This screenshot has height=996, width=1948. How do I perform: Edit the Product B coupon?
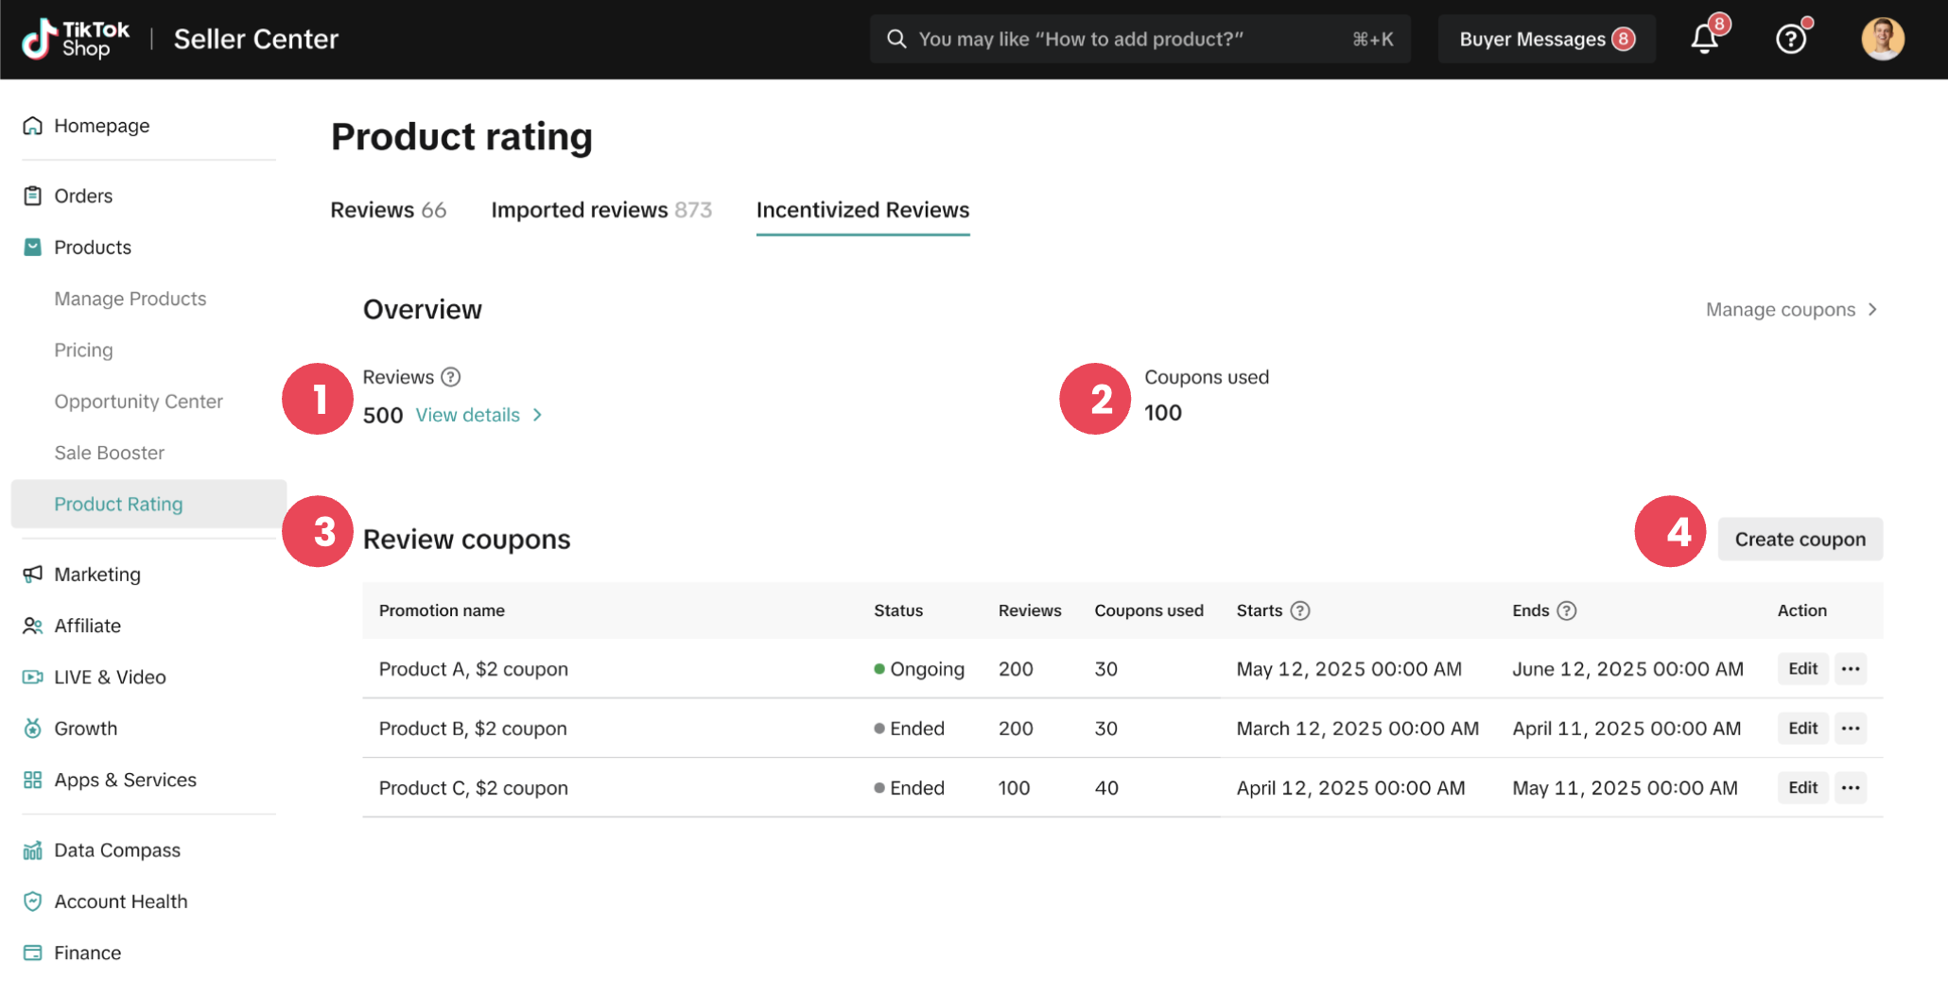click(x=1802, y=728)
